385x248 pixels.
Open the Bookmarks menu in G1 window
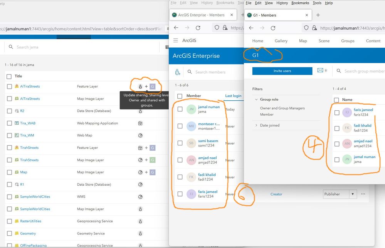pyautogui.click(x=300, y=3)
